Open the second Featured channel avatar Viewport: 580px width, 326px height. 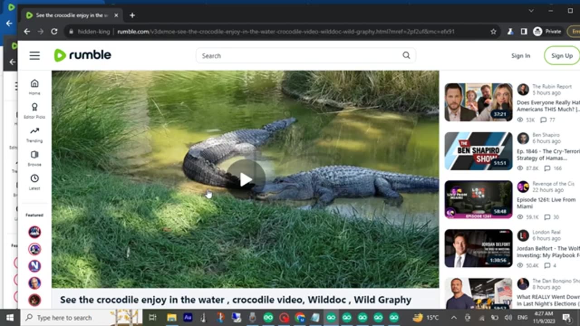point(35,249)
